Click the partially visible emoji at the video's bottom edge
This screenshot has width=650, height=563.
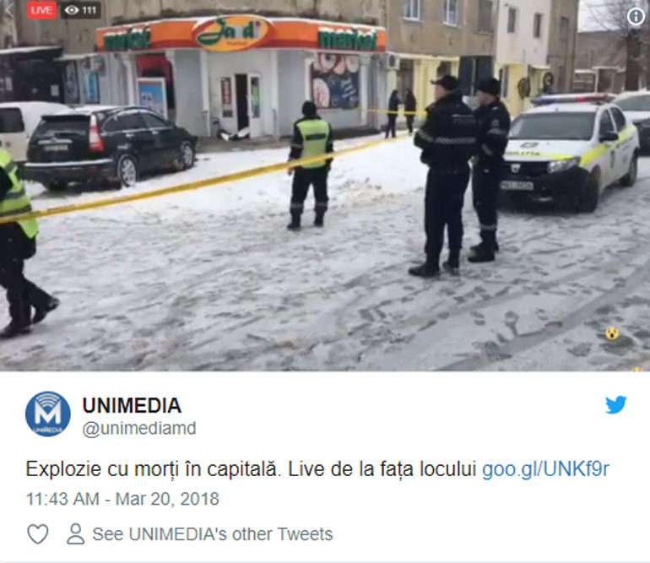(x=636, y=369)
